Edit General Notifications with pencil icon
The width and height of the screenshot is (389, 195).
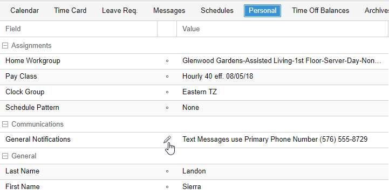point(167,140)
